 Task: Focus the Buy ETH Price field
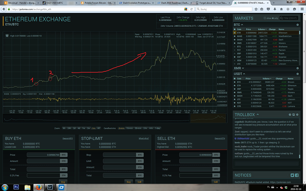click(43, 155)
